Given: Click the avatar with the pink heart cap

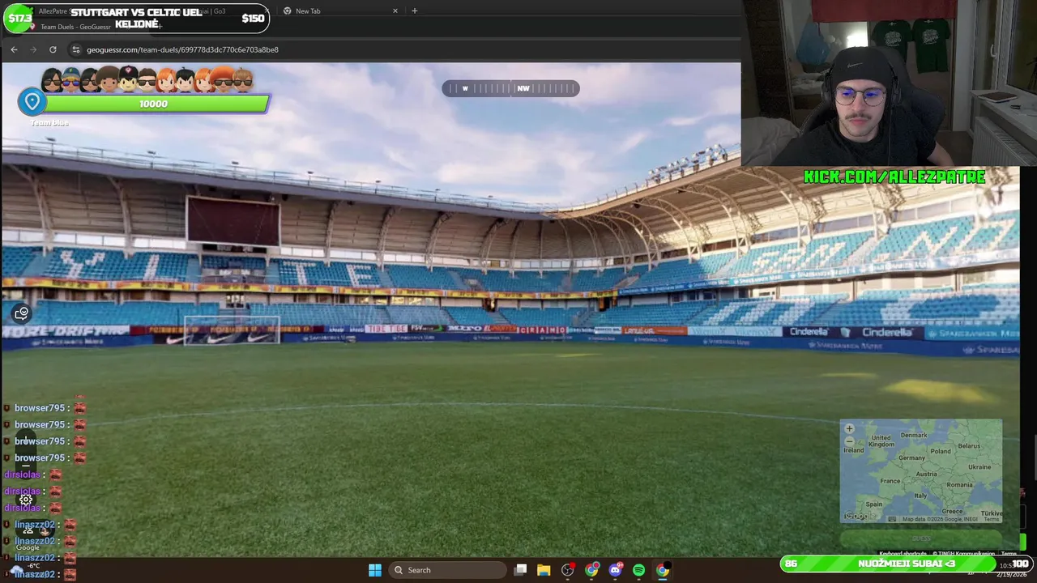Looking at the screenshot, I should [128, 79].
